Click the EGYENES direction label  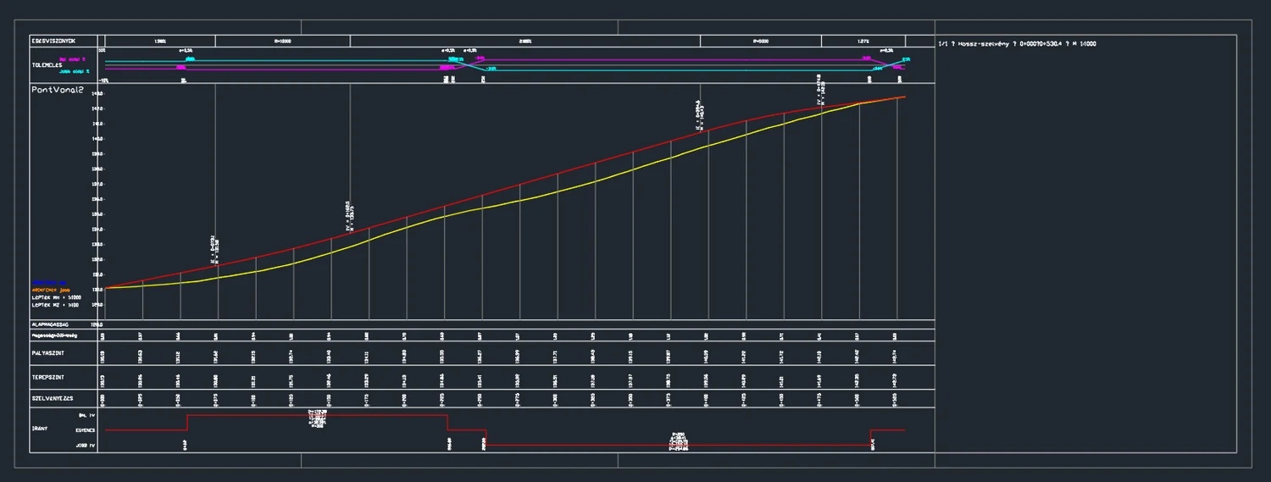point(85,430)
